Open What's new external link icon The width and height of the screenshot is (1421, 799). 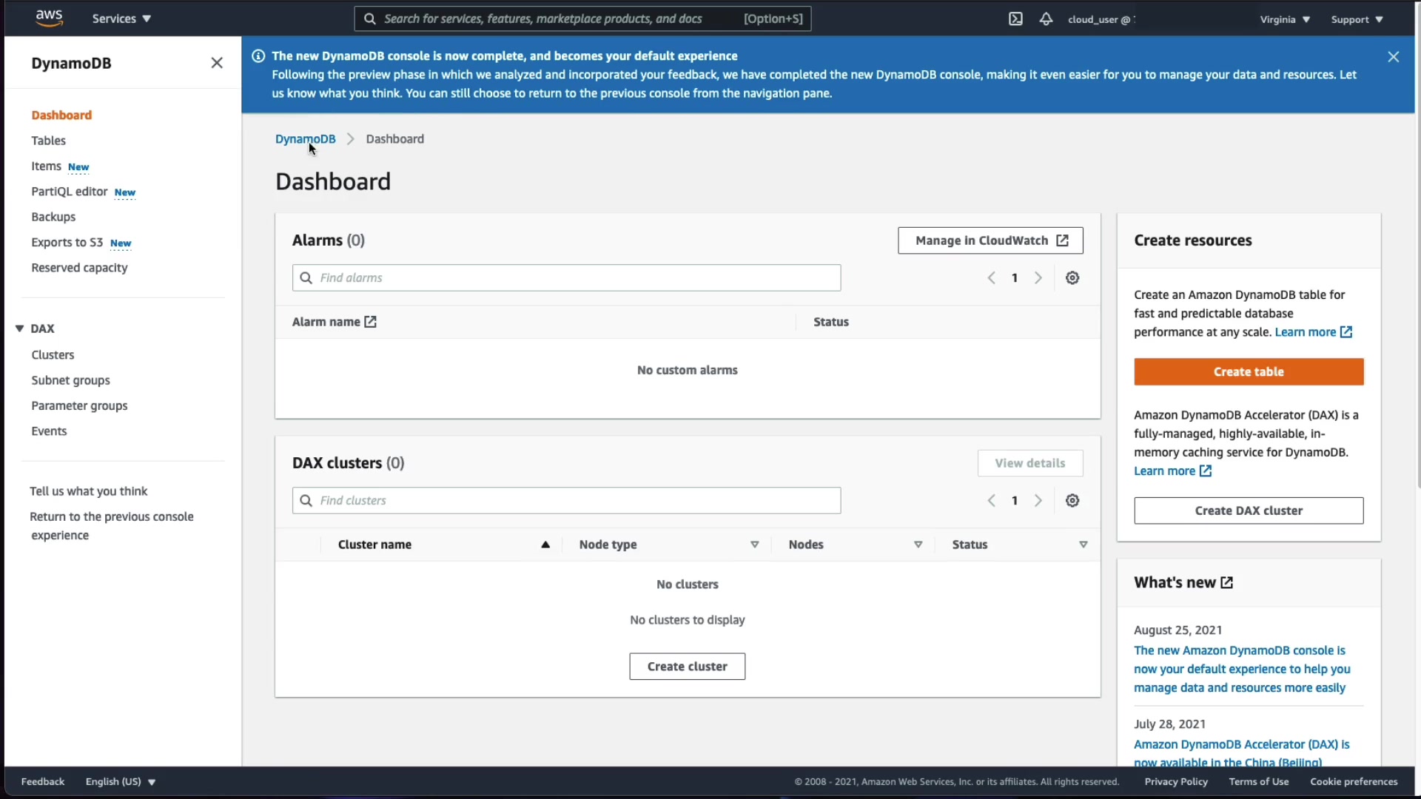point(1226,583)
